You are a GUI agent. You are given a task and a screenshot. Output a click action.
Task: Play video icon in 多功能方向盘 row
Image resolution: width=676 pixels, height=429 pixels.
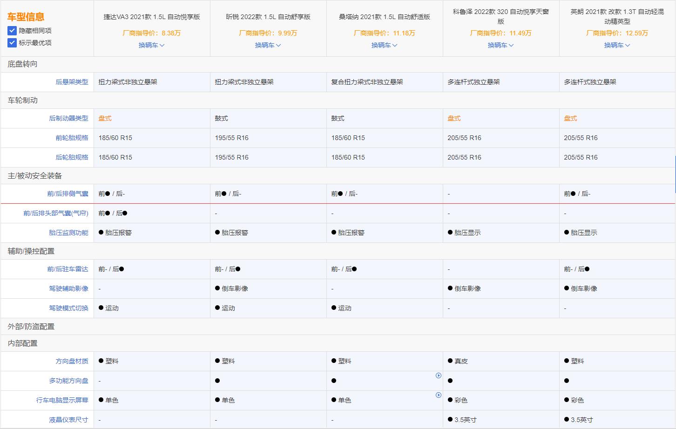tap(439, 375)
